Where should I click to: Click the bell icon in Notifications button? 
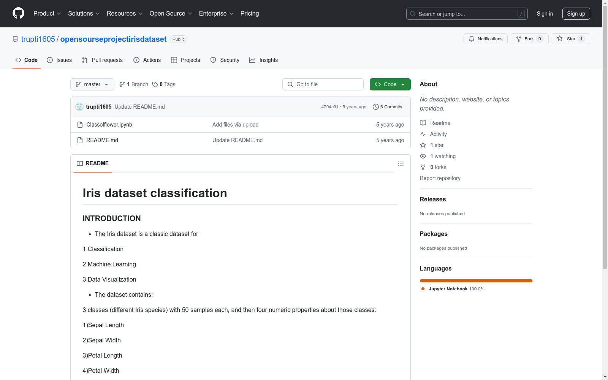click(472, 39)
